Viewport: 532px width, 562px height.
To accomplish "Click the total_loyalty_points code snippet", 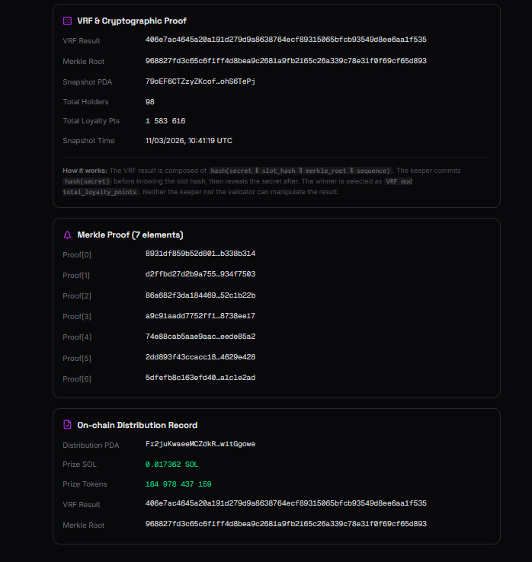I will pos(100,192).
